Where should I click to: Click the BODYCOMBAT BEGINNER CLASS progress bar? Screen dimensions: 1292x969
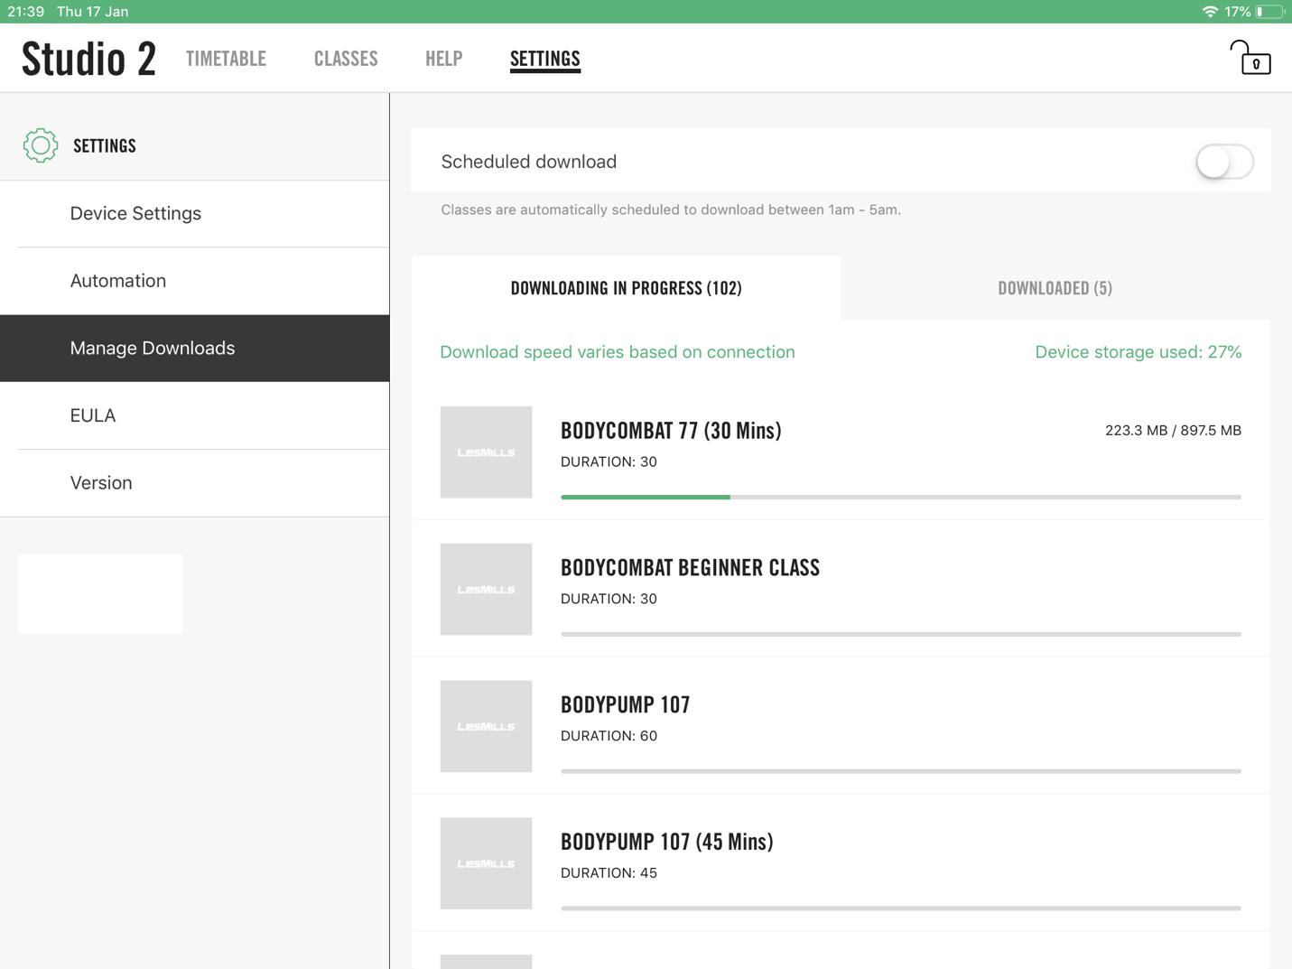901,634
